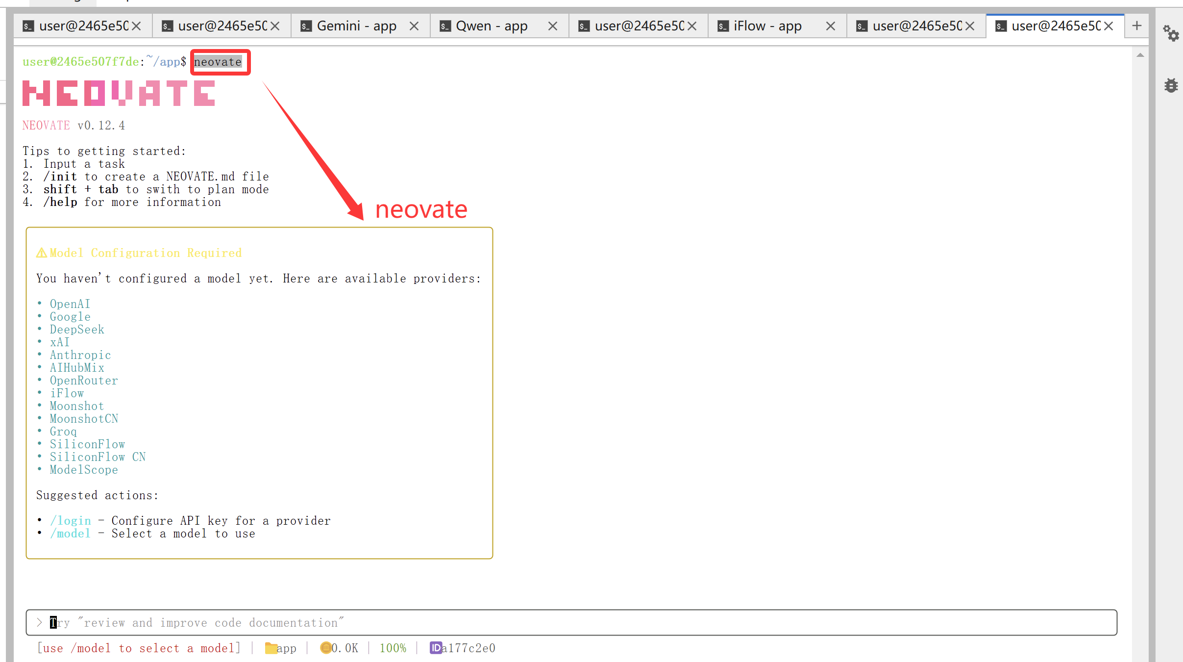Screen dimensions: 1183x662
Task: Close the Qwen - app tab
Action: pyautogui.click(x=553, y=26)
